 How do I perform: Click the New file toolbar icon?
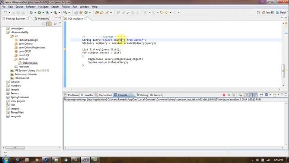[5, 13]
